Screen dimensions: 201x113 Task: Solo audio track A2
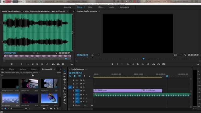pyautogui.click(x=86, y=98)
